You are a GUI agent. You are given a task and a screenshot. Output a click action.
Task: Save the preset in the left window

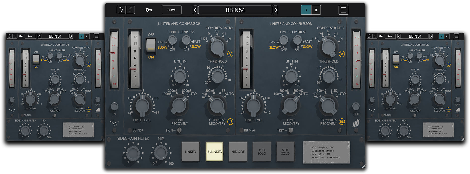point(30,36)
